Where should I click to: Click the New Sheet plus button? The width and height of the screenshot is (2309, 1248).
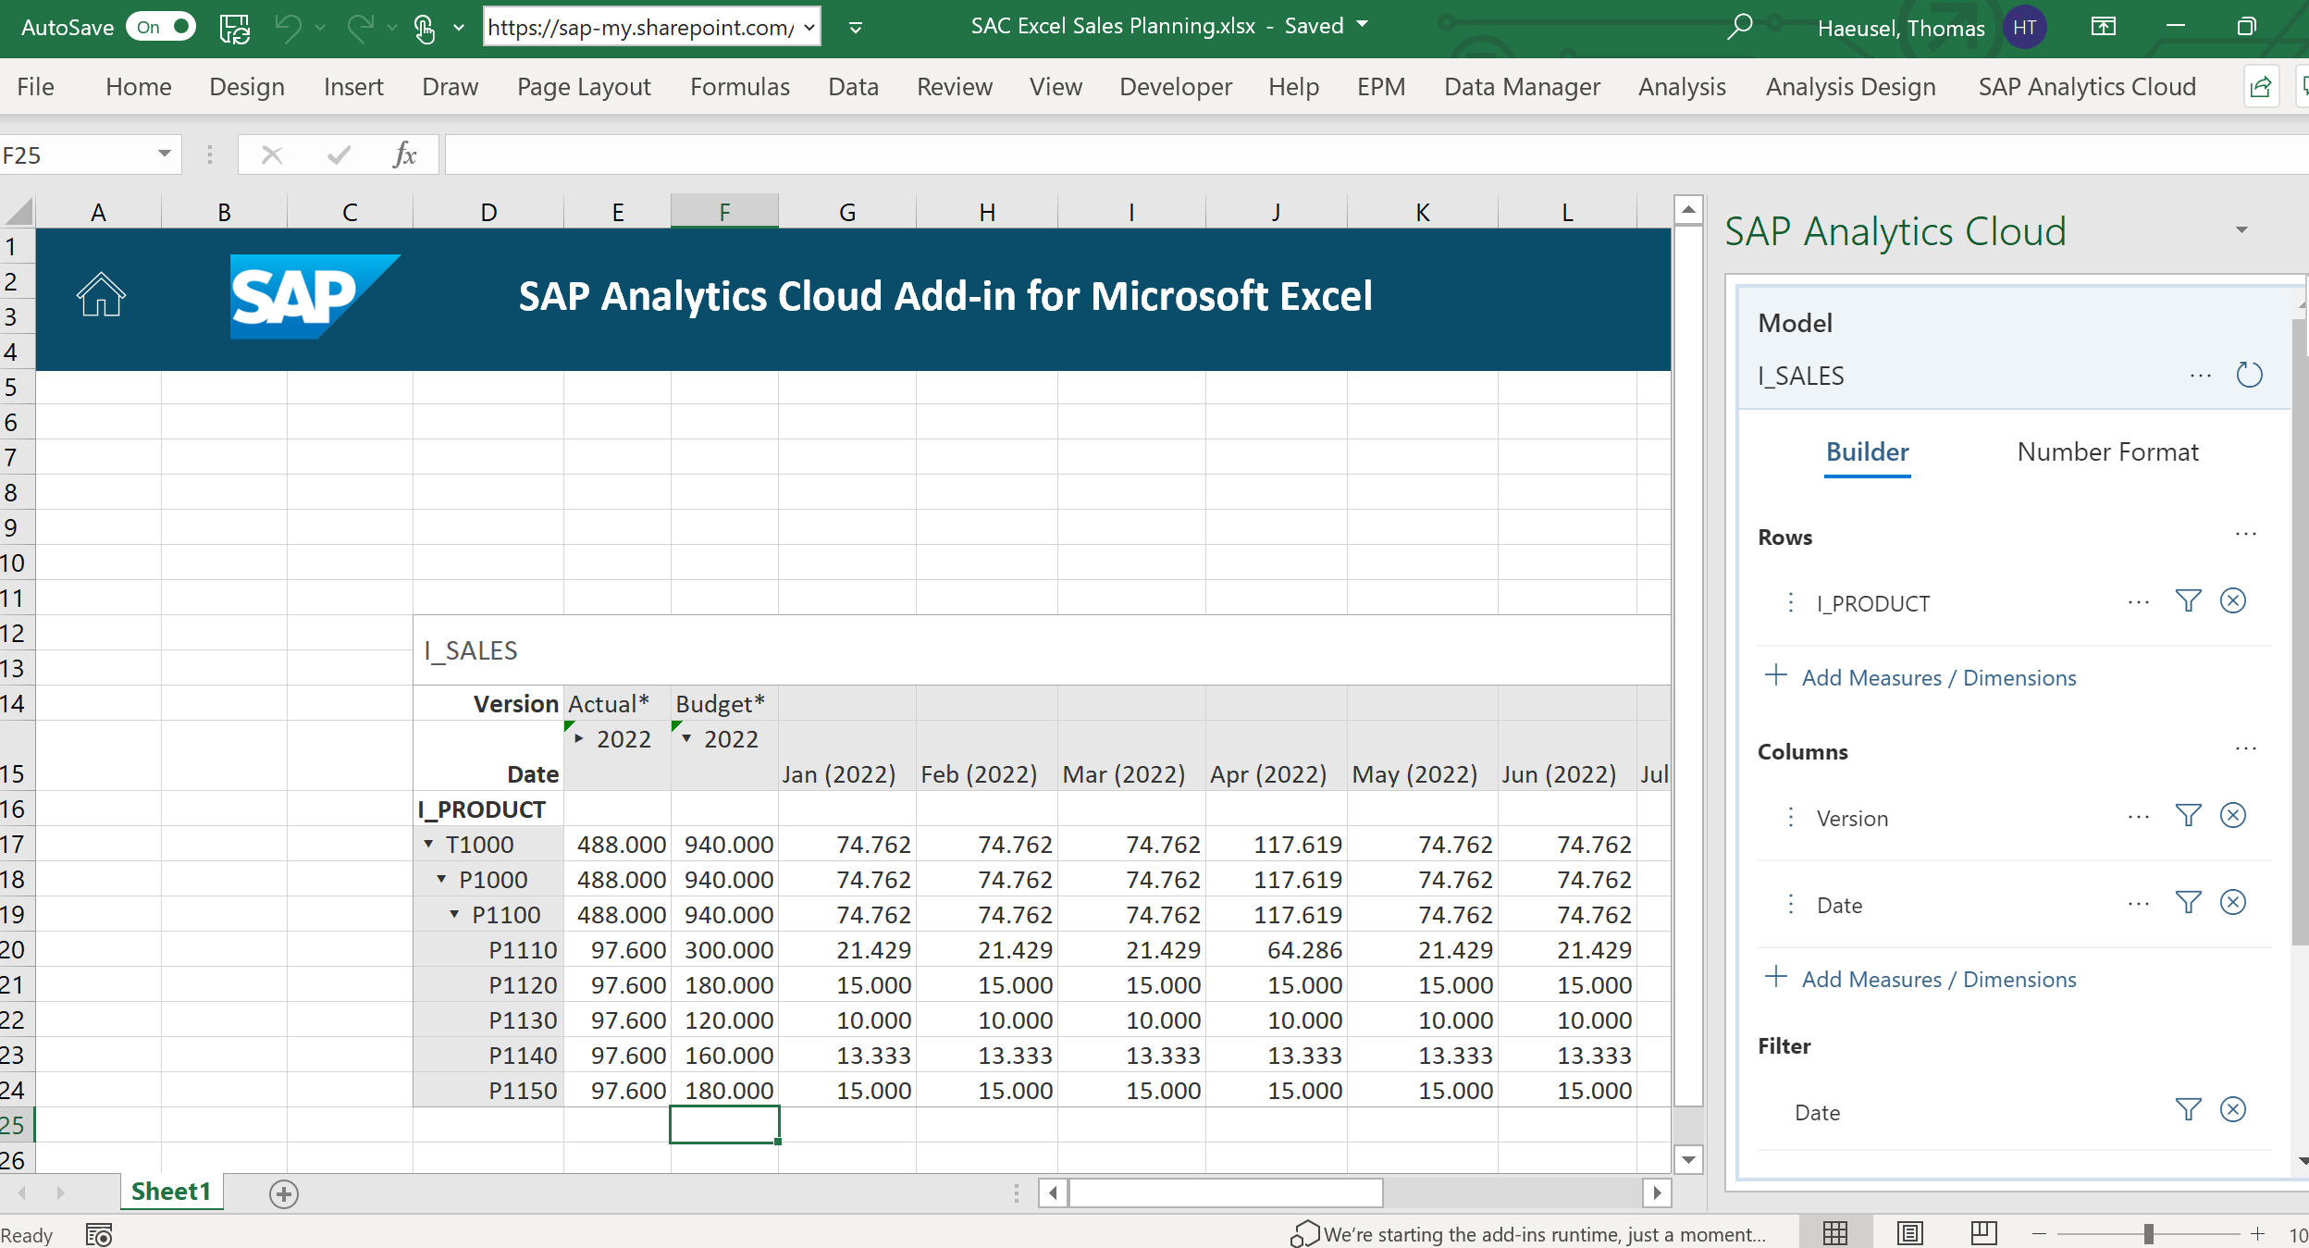click(284, 1193)
